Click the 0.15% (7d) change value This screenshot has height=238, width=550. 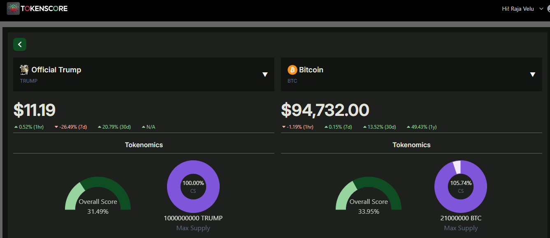coord(338,127)
